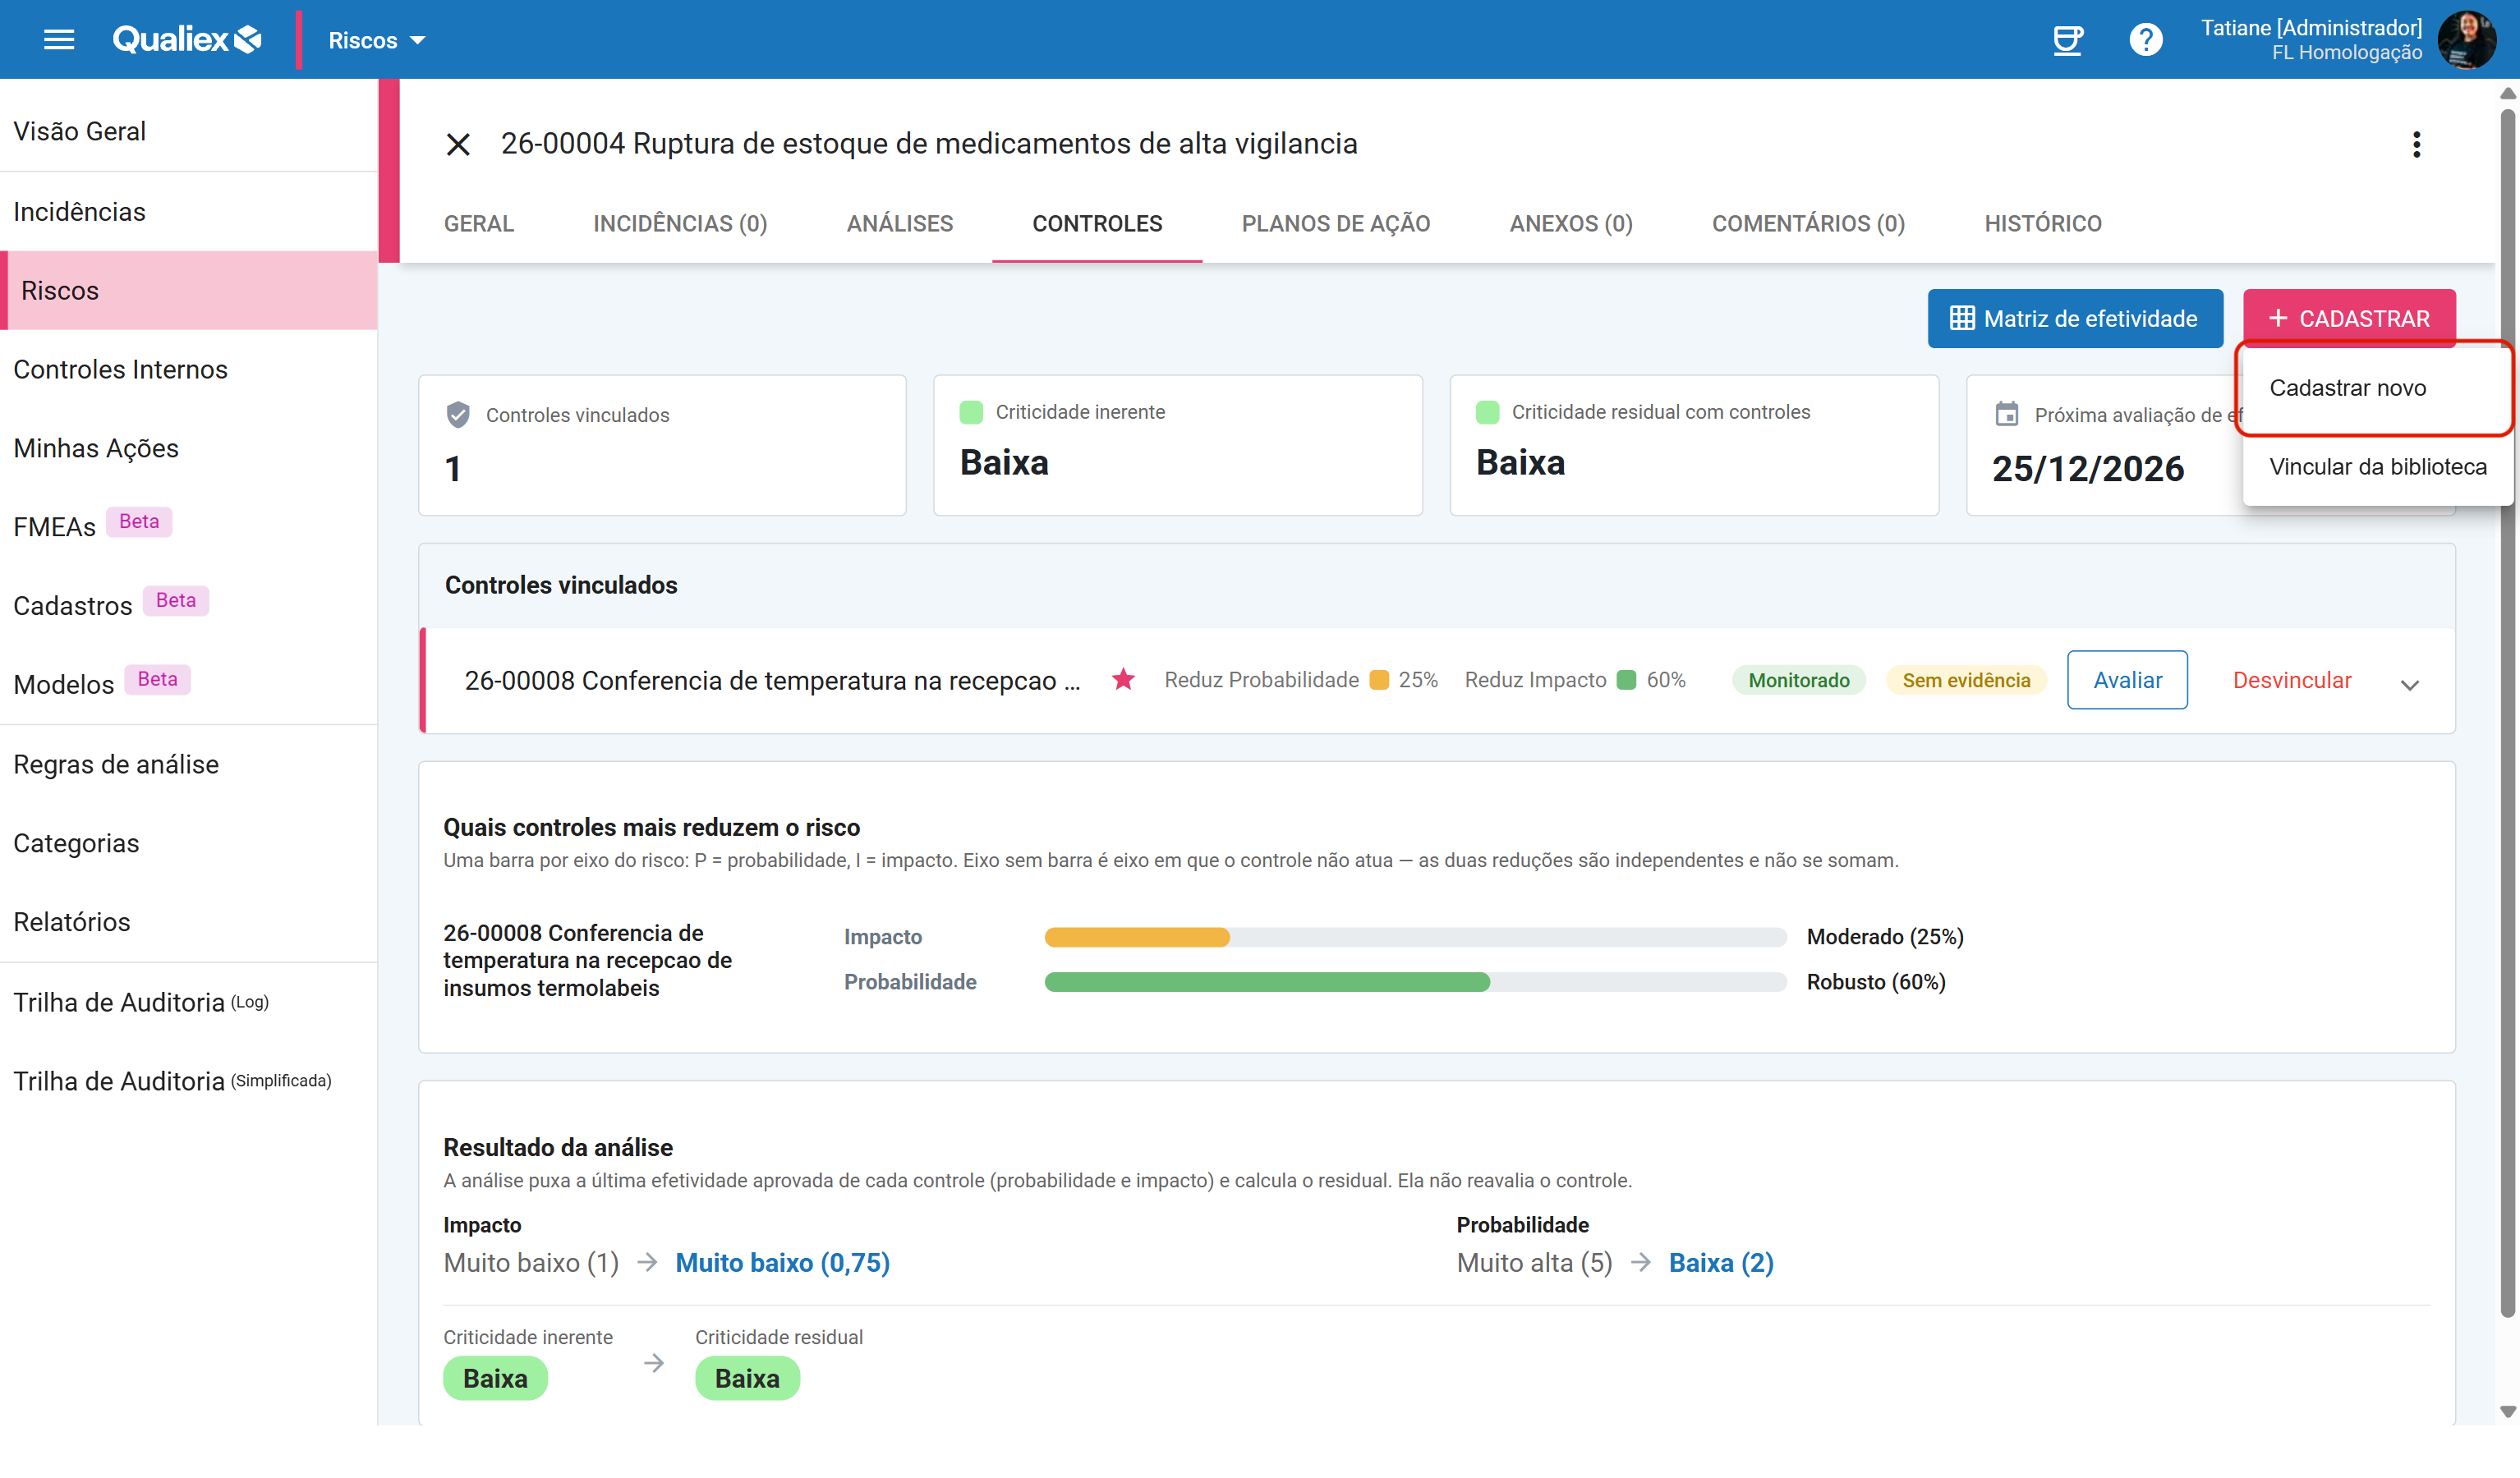2520x1478 pixels.
Task: Select the CONTROLES tab
Action: [x=1097, y=224]
